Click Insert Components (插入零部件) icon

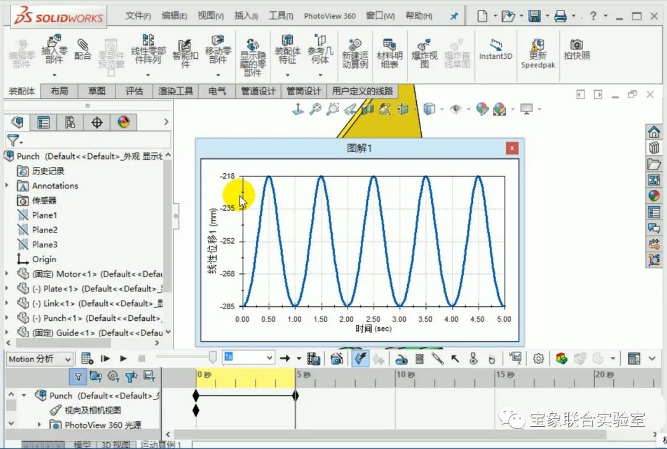click(x=54, y=50)
